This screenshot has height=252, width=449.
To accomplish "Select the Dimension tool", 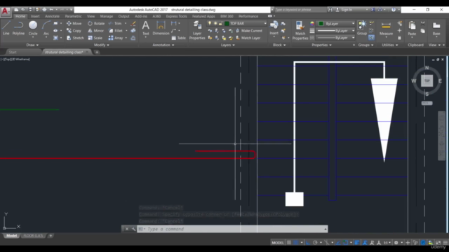I will pyautogui.click(x=161, y=28).
